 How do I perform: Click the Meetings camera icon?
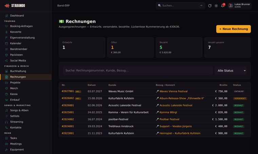pos(6,144)
